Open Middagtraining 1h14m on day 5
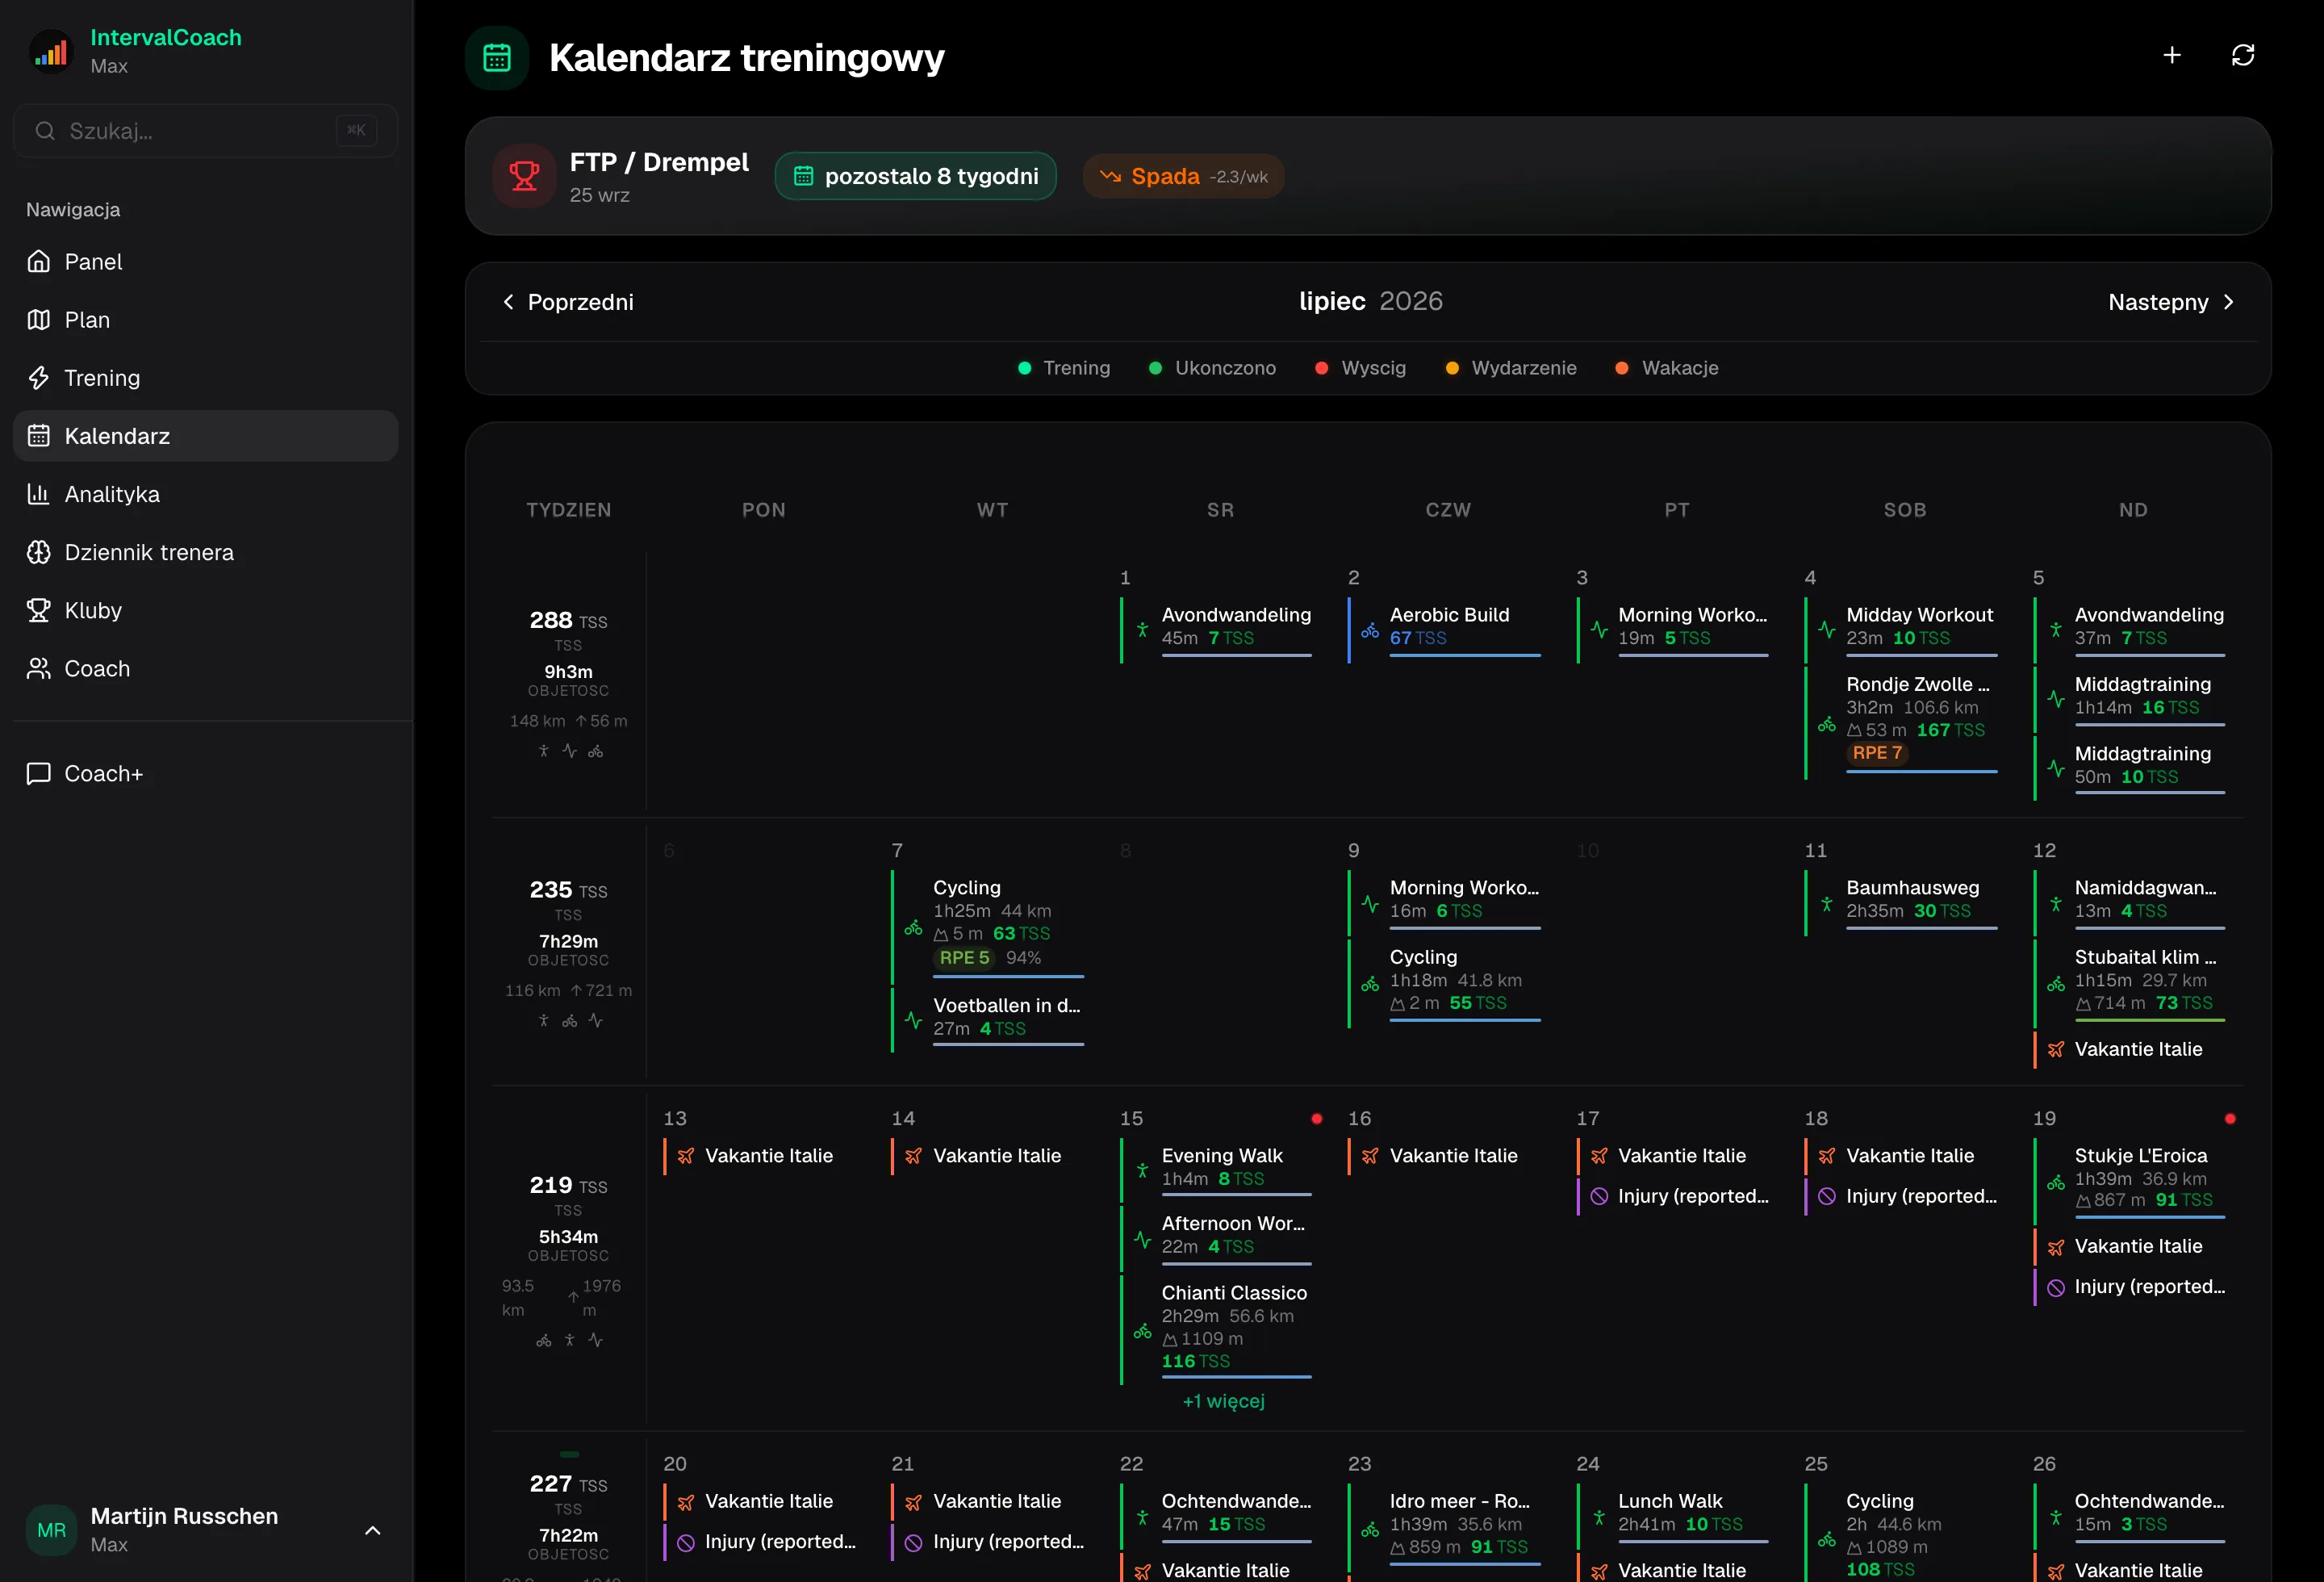This screenshot has width=2324, height=1582. coord(2130,698)
